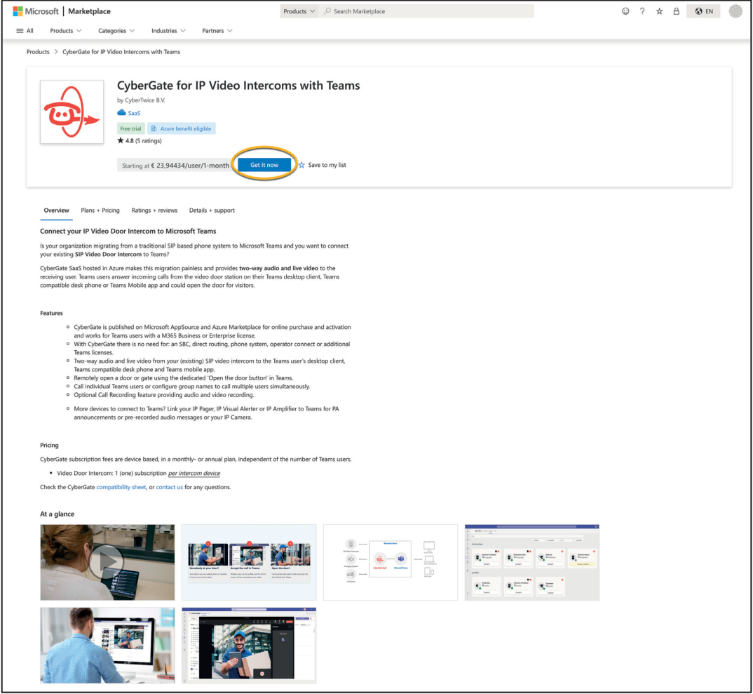The image size is (753, 694).
Task: Click the Microsoft logo
Action: point(36,11)
